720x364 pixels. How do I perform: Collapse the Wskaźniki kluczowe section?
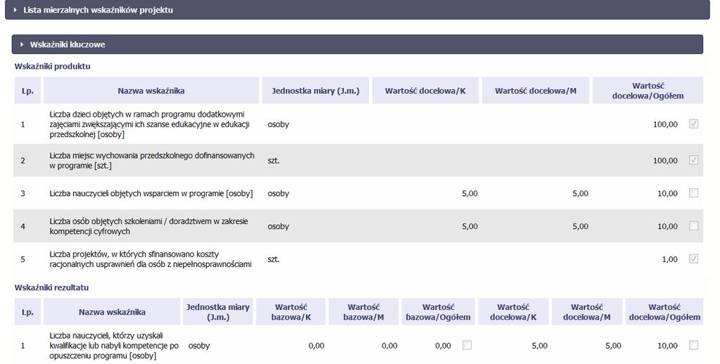358,44
